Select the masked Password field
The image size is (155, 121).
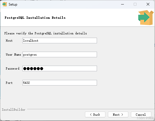tap(60, 68)
